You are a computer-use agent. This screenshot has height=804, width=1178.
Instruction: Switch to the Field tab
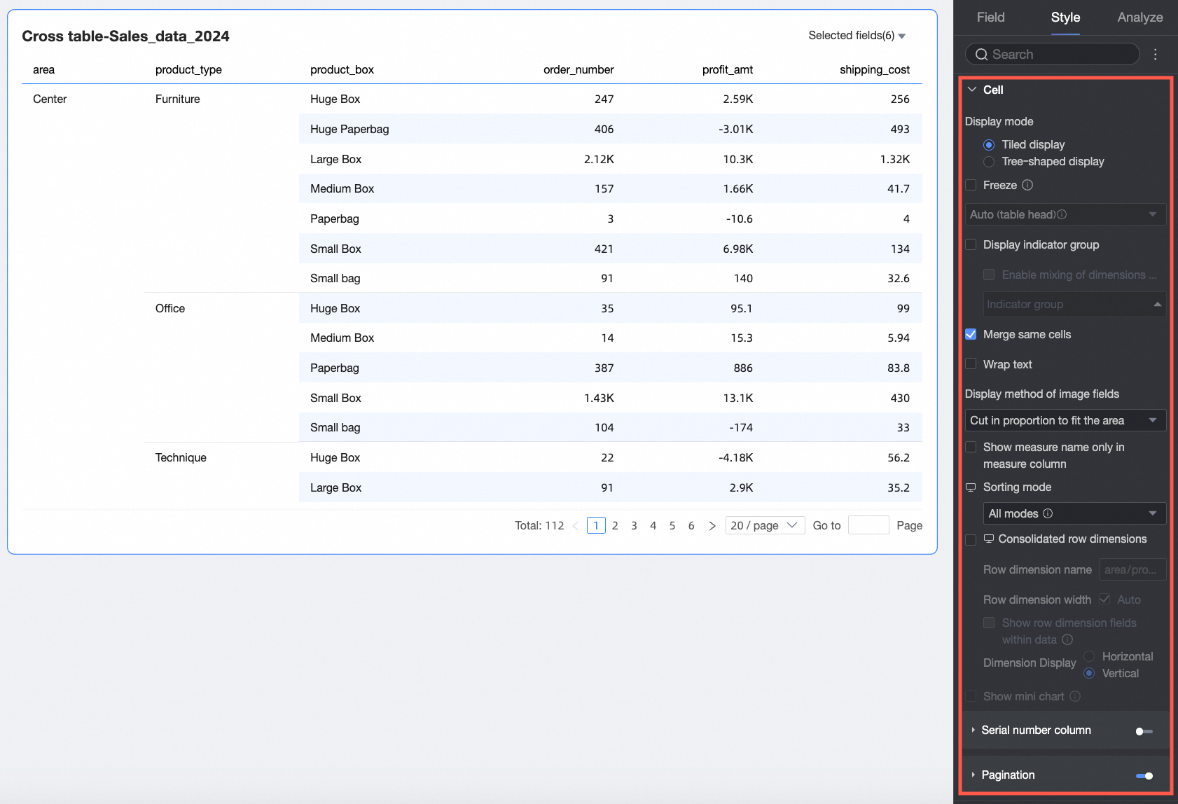tap(990, 18)
